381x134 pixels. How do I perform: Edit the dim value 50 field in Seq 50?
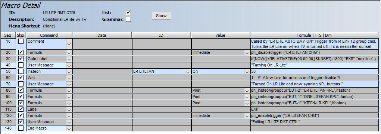pos(315,72)
